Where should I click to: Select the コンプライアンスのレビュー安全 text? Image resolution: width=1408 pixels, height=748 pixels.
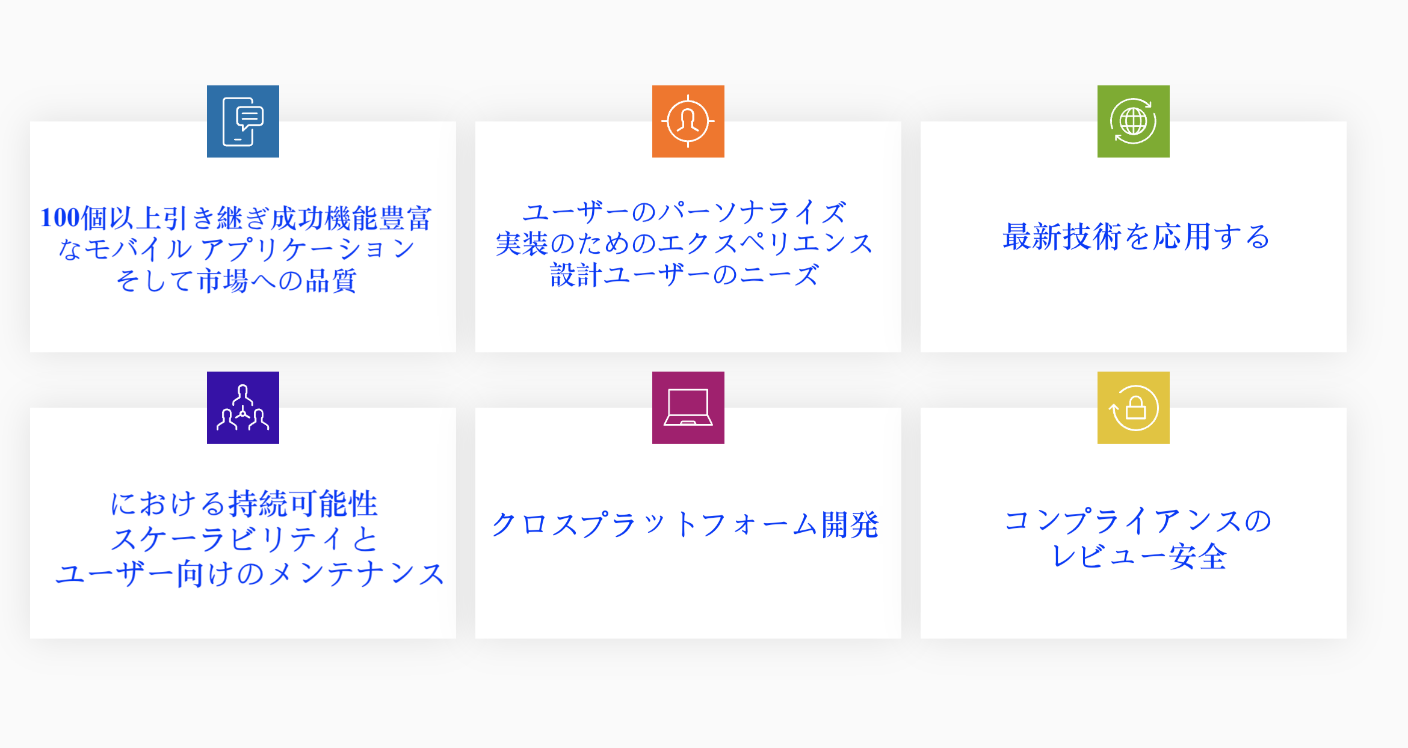1137,538
